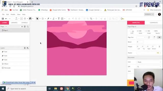The width and height of the screenshot is (163, 91).
Task: Click the page Color swatch in Inspector
Action: coord(132,31)
